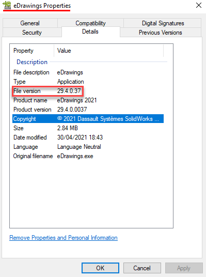
Task: Select the Date modified row
Action: (88, 137)
